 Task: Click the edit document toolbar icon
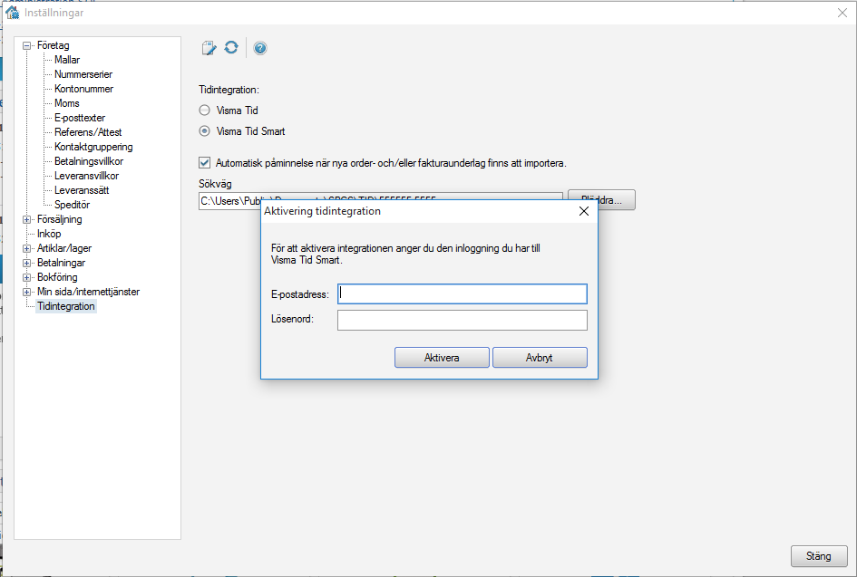209,48
